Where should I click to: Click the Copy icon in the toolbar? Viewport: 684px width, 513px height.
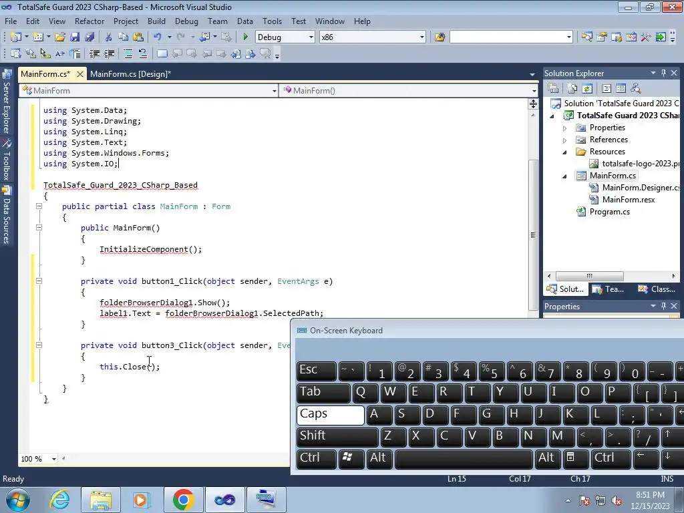point(124,37)
